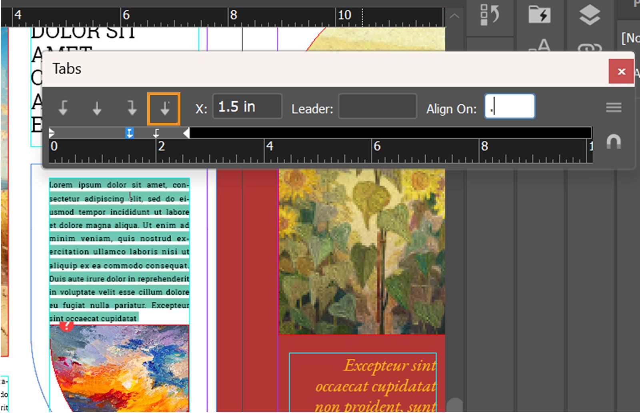Open the Tabs panel flyout menu

[614, 107]
